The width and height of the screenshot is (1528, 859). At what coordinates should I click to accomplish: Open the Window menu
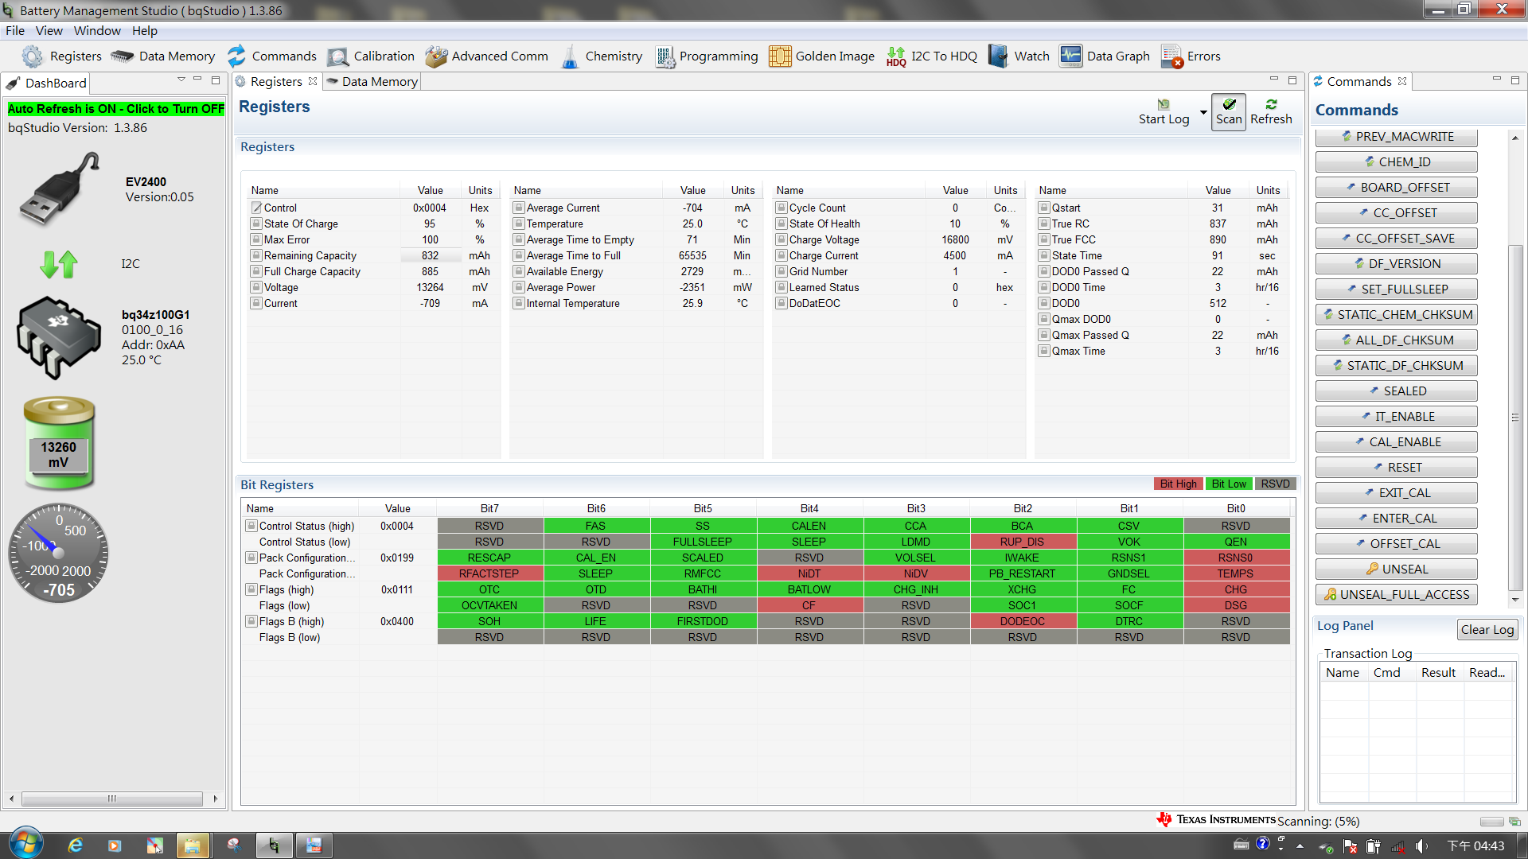[97, 30]
